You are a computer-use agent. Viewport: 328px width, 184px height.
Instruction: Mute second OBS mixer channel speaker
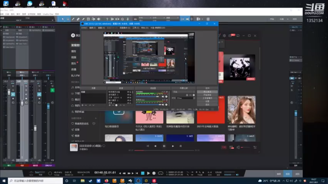[x=163, y=105]
